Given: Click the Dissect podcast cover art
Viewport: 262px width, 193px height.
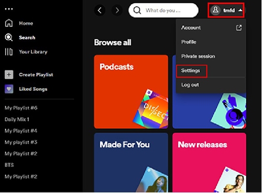Looking at the screenshot, I should coord(151,109).
